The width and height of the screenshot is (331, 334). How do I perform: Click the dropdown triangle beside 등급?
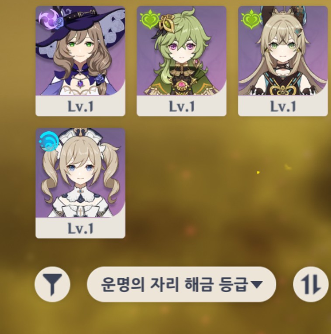click(x=257, y=285)
